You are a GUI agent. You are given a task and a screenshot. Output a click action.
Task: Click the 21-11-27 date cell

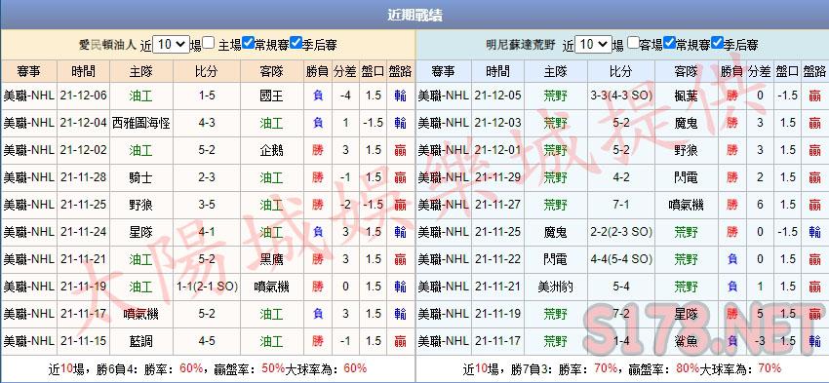pos(497,205)
